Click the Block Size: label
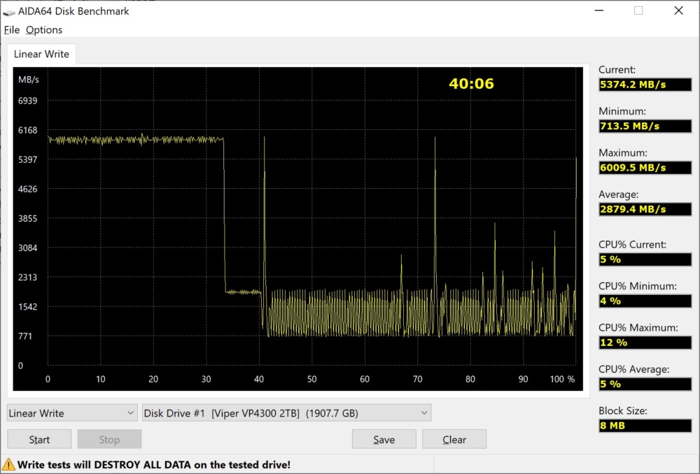The width and height of the screenshot is (700, 474). [x=623, y=410]
